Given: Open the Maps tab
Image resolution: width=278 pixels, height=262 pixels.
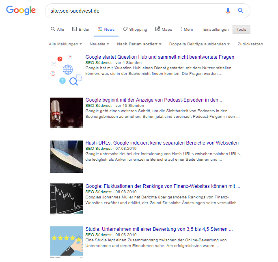Looking at the screenshot, I should click(x=164, y=29).
